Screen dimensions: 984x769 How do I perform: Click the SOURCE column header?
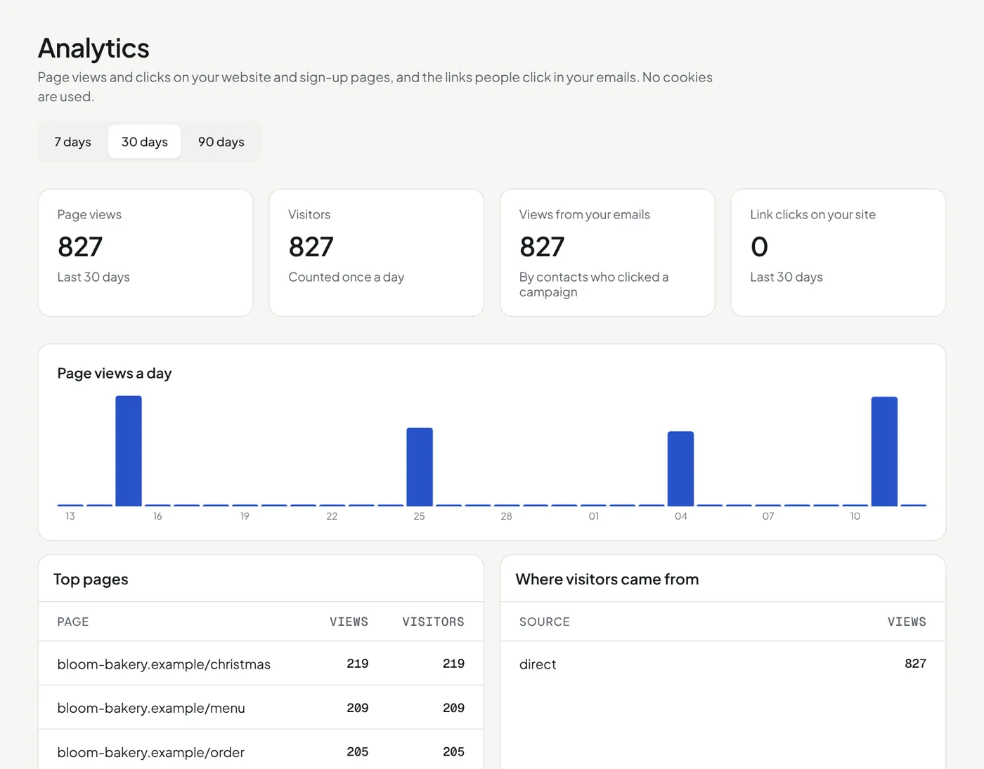click(x=545, y=622)
